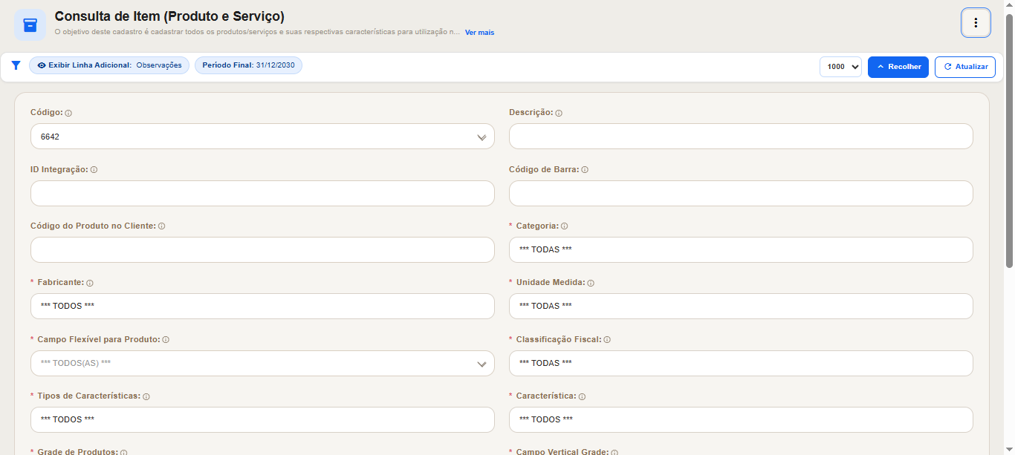Click info icon beside Tipos de Características
The height and width of the screenshot is (455, 1015).
click(x=146, y=397)
